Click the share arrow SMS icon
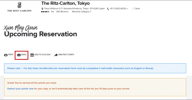This screenshot has width=192, height=100. click(x=56, y=55)
